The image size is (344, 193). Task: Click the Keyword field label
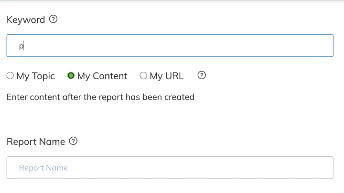tap(26, 20)
